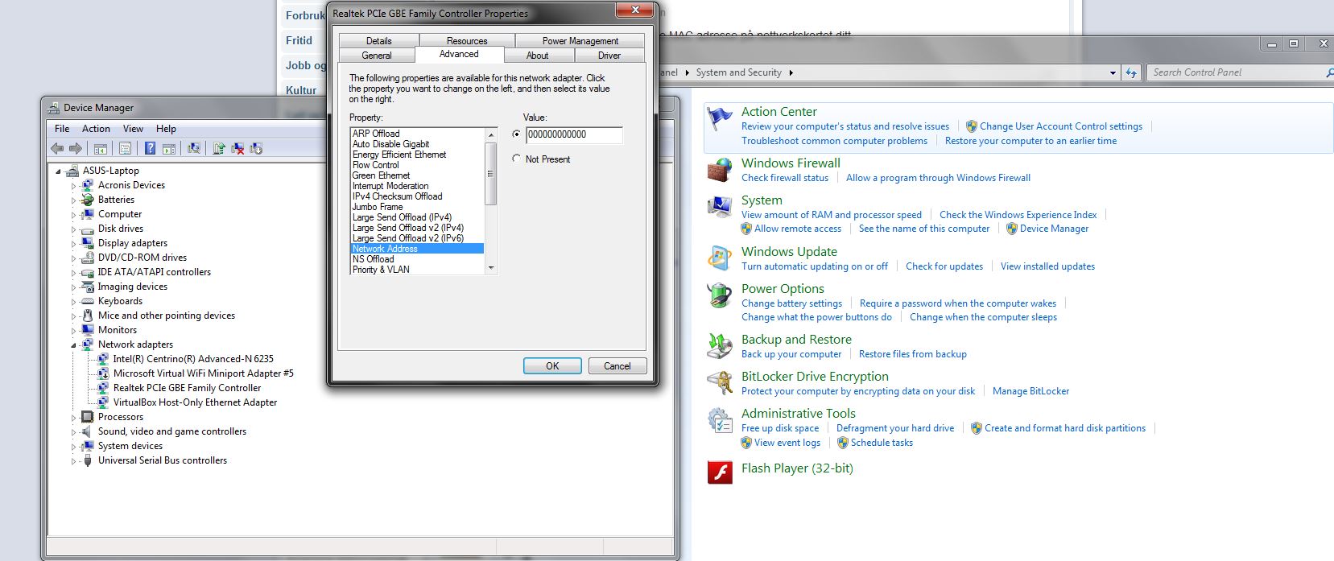Click the Power Options battery icon

point(719,295)
